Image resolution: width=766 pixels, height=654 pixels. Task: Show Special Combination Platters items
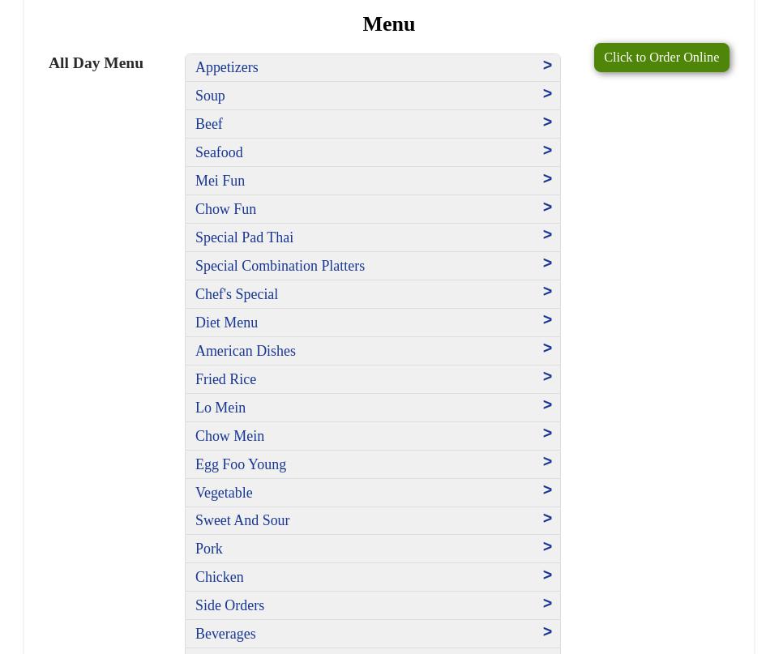click(280, 266)
